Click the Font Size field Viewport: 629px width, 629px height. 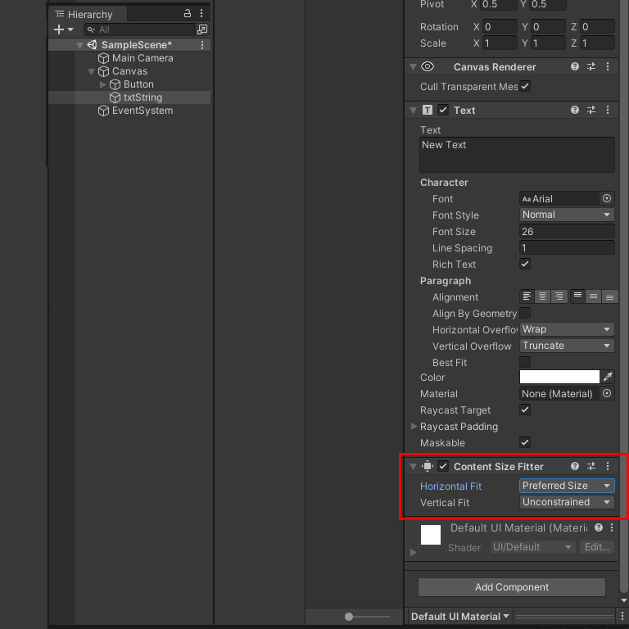click(567, 232)
